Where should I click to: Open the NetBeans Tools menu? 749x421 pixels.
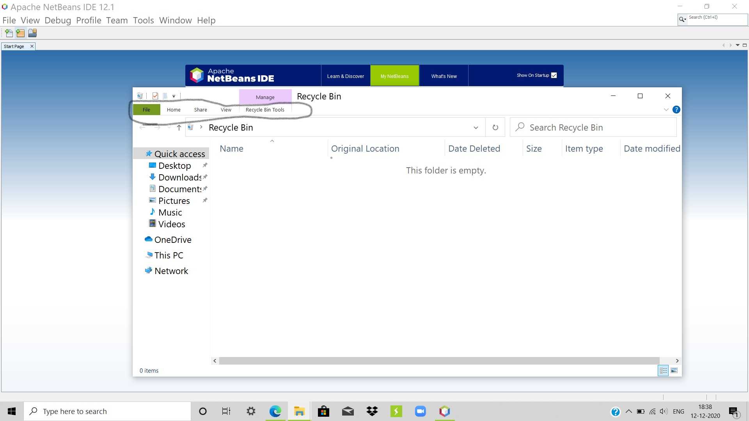(x=143, y=20)
